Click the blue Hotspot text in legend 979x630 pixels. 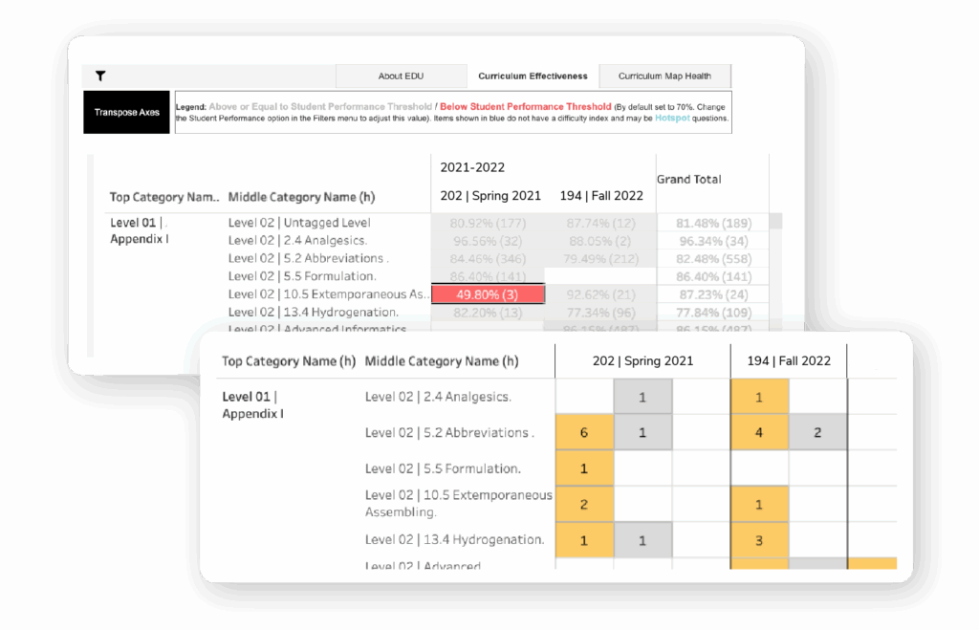[x=674, y=119]
